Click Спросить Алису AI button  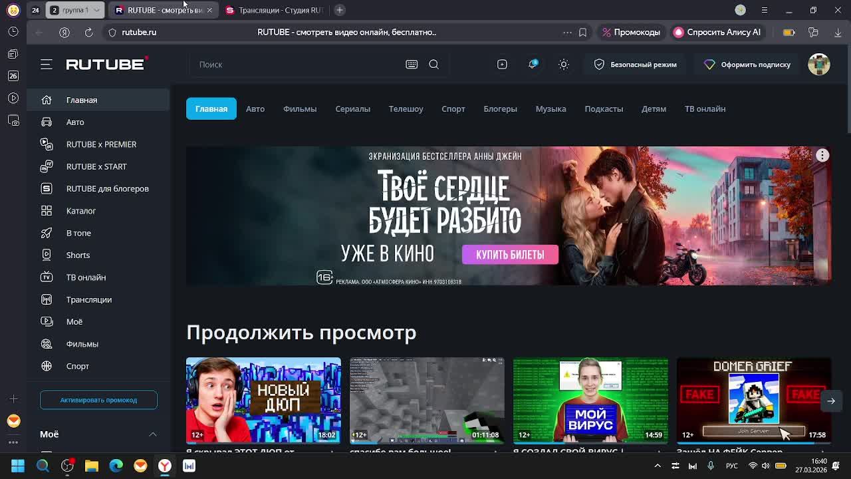click(x=717, y=32)
